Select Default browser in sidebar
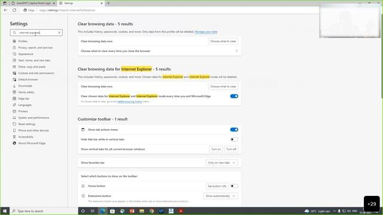Viewport: 383px width, 215px height. pyautogui.click(x=28, y=79)
